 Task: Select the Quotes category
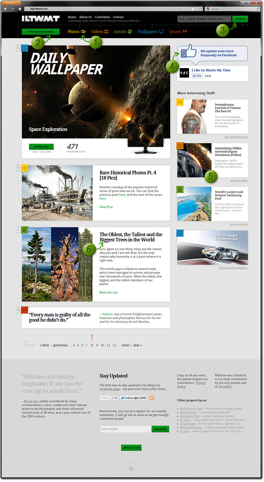[x=178, y=32]
